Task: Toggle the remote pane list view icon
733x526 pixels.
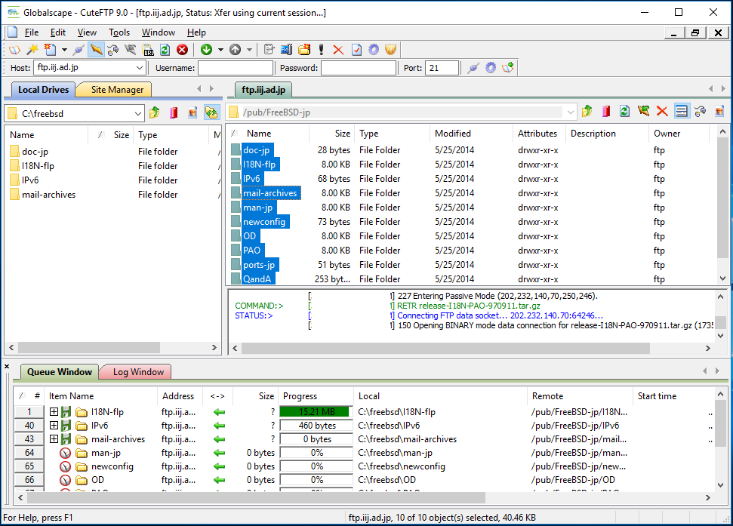Action: coord(682,112)
